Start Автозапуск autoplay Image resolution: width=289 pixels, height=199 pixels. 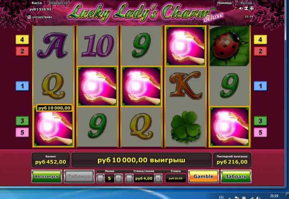point(47,177)
